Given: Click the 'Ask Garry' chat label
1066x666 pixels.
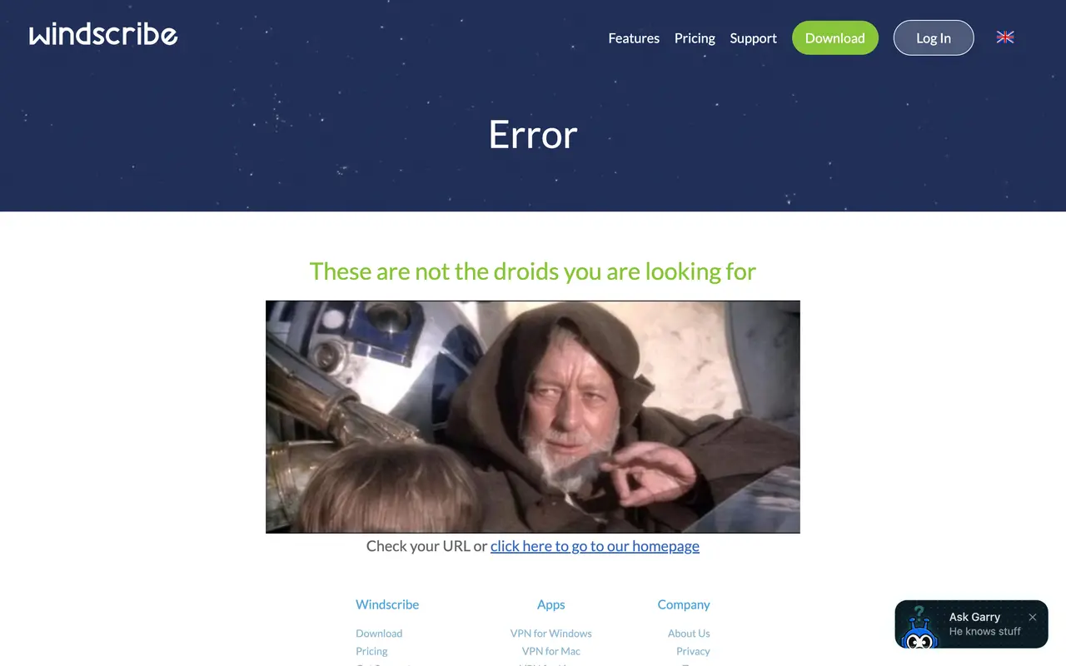Looking at the screenshot, I should coord(974,617).
